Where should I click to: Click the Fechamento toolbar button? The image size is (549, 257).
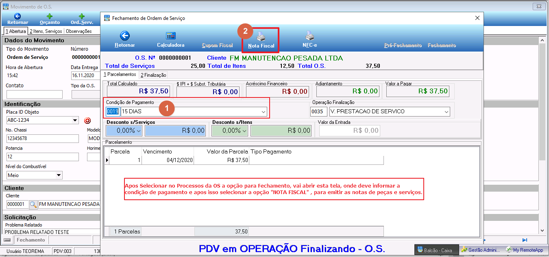[442, 45]
